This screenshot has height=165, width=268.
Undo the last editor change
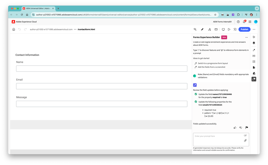tap(20, 29)
